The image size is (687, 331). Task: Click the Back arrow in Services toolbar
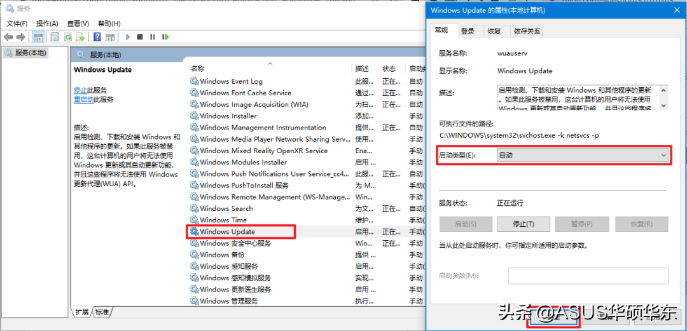pos(8,37)
